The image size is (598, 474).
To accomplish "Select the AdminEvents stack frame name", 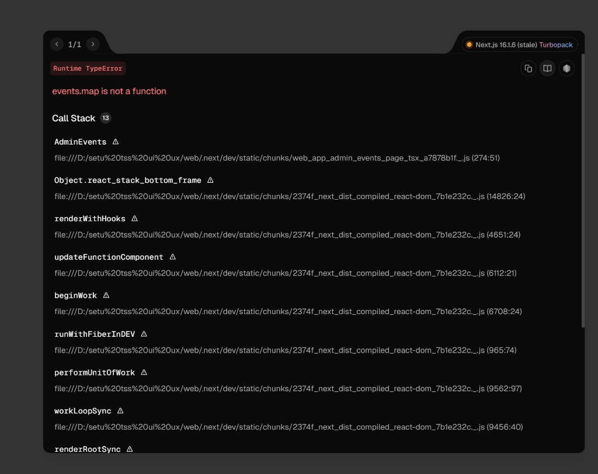I will (x=80, y=142).
